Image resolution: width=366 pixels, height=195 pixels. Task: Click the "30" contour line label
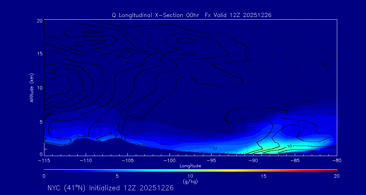tap(54, 70)
